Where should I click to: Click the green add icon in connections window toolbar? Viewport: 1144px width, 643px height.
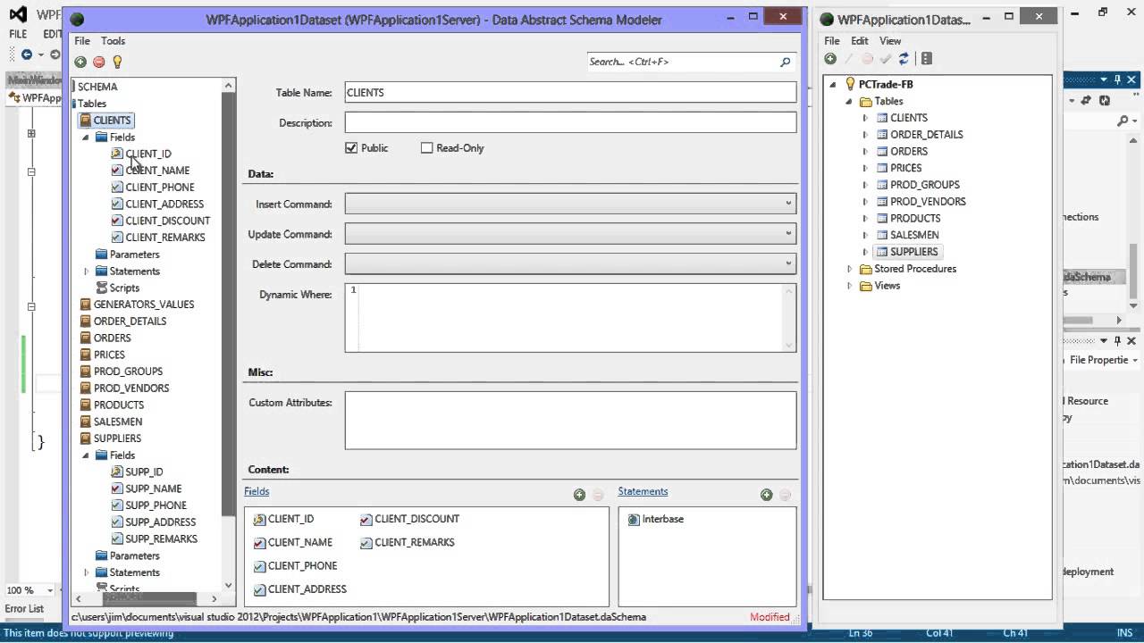click(830, 59)
